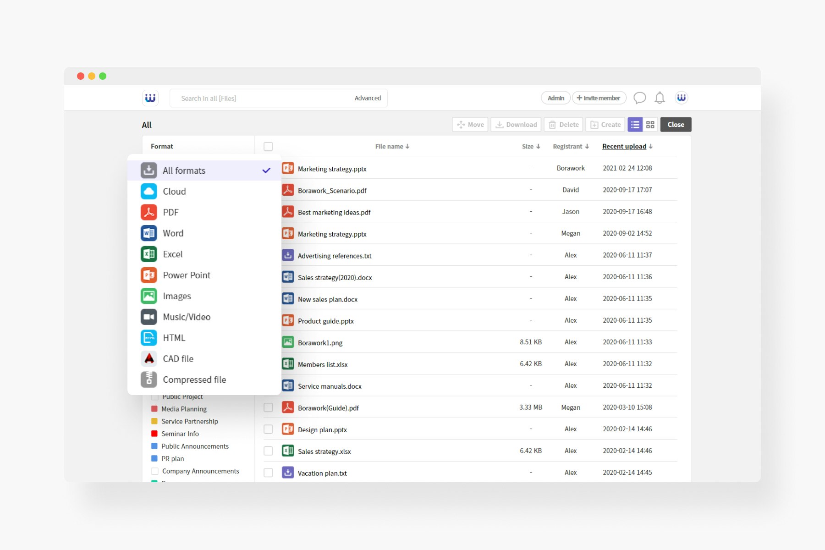Screen dimensions: 825x550
Task: Open the notification bell
Action: click(x=660, y=98)
